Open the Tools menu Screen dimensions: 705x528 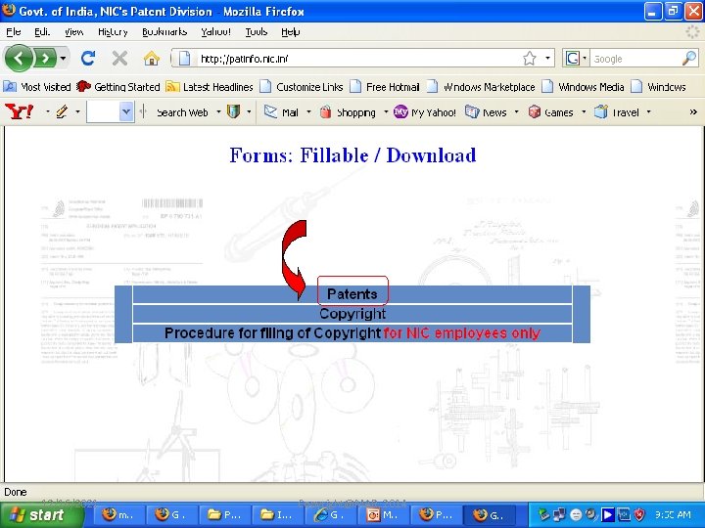[257, 32]
